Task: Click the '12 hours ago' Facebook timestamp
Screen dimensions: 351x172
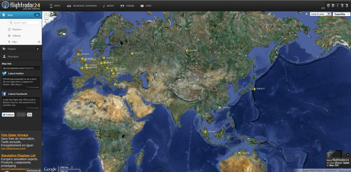Action: coord(33,108)
